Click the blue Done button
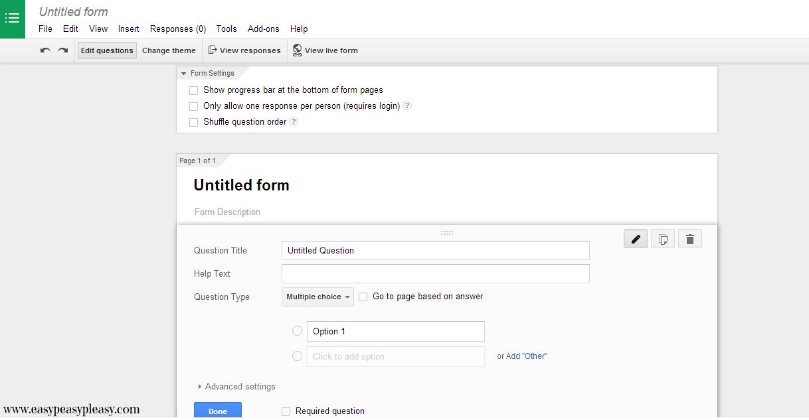This screenshot has height=420, width=809. point(218,411)
